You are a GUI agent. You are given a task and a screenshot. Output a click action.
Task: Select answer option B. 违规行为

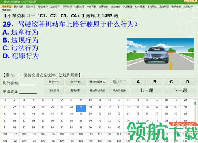[x=21, y=40]
